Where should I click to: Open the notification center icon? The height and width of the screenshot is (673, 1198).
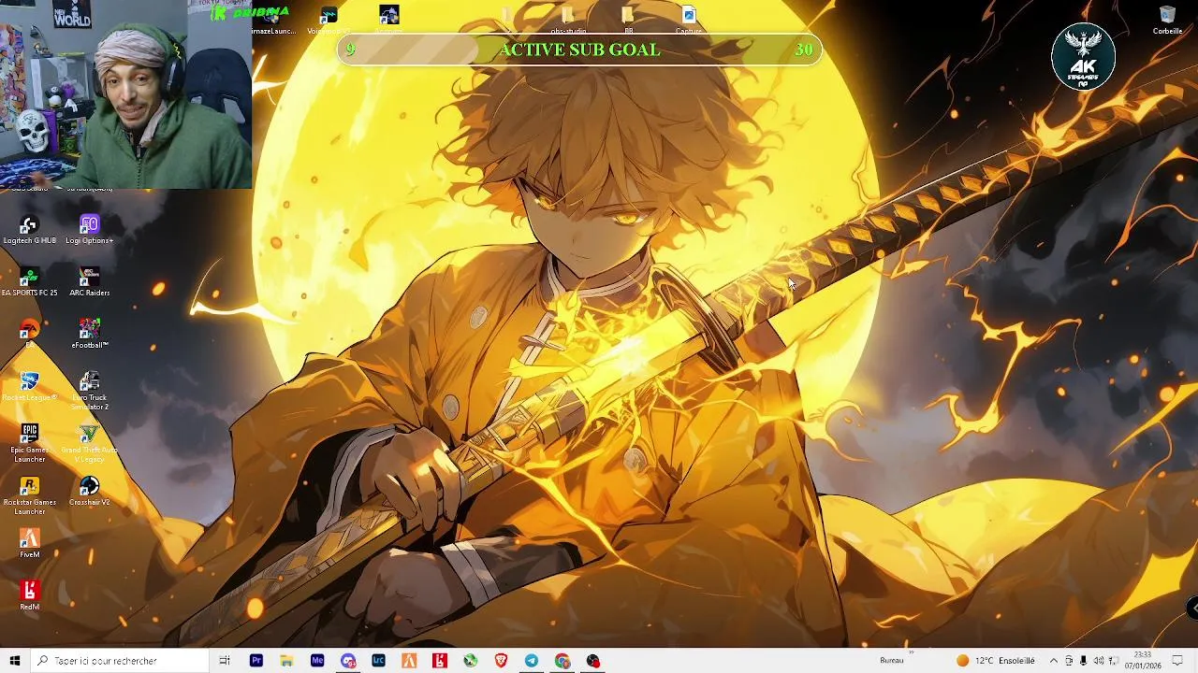point(1177,661)
